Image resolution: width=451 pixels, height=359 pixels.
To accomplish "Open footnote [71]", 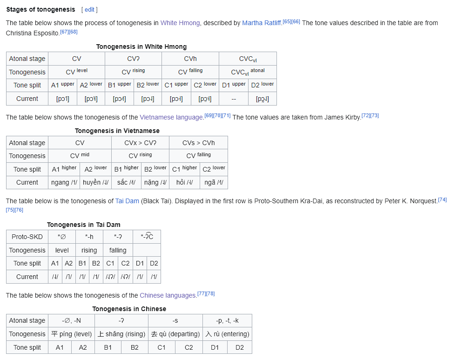I will (x=226, y=115).
